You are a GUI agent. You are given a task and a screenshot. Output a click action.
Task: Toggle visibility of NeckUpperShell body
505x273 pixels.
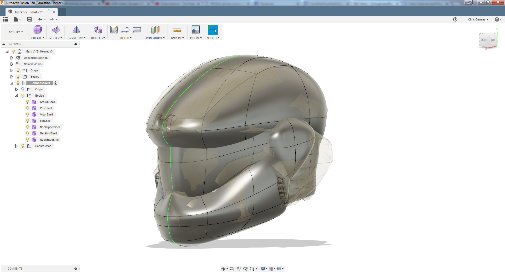[x=28, y=127]
